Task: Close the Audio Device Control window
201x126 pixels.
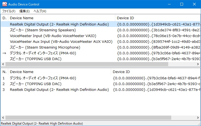Action: [194, 4]
